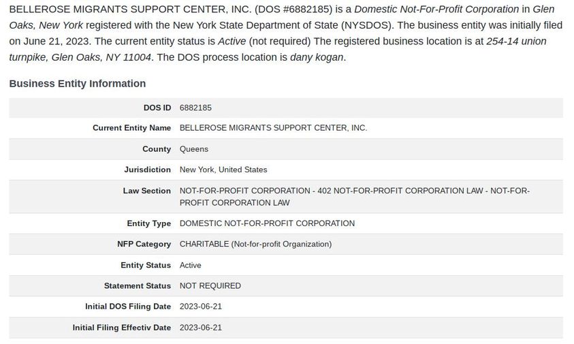The image size is (574, 344).
Task: Click the Initial DOS Filing Date value
Action: click(201, 307)
